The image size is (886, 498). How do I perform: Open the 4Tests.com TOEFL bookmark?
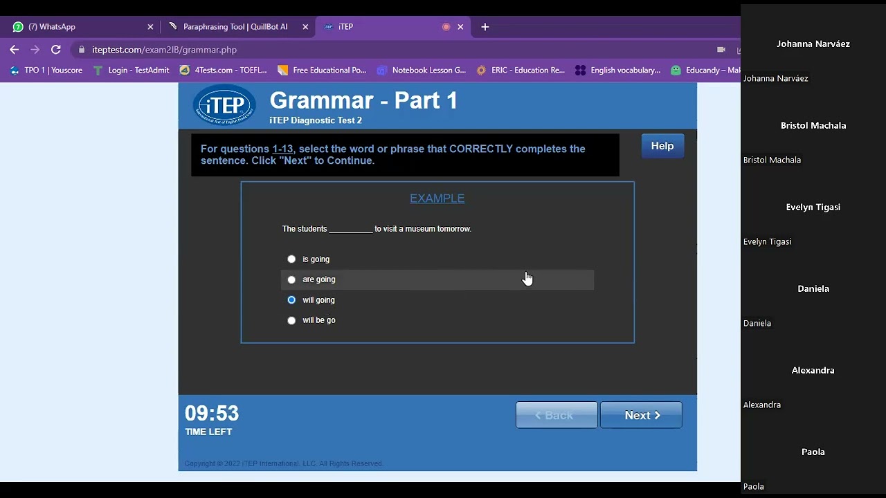coord(223,70)
